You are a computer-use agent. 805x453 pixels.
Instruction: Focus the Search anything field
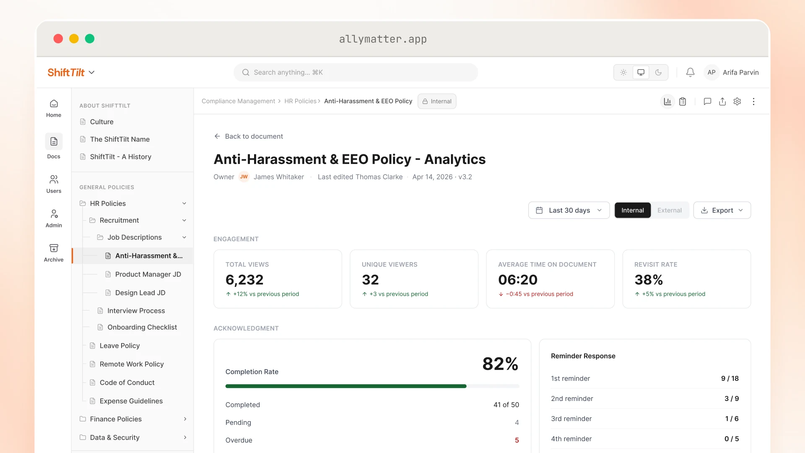pyautogui.click(x=356, y=72)
